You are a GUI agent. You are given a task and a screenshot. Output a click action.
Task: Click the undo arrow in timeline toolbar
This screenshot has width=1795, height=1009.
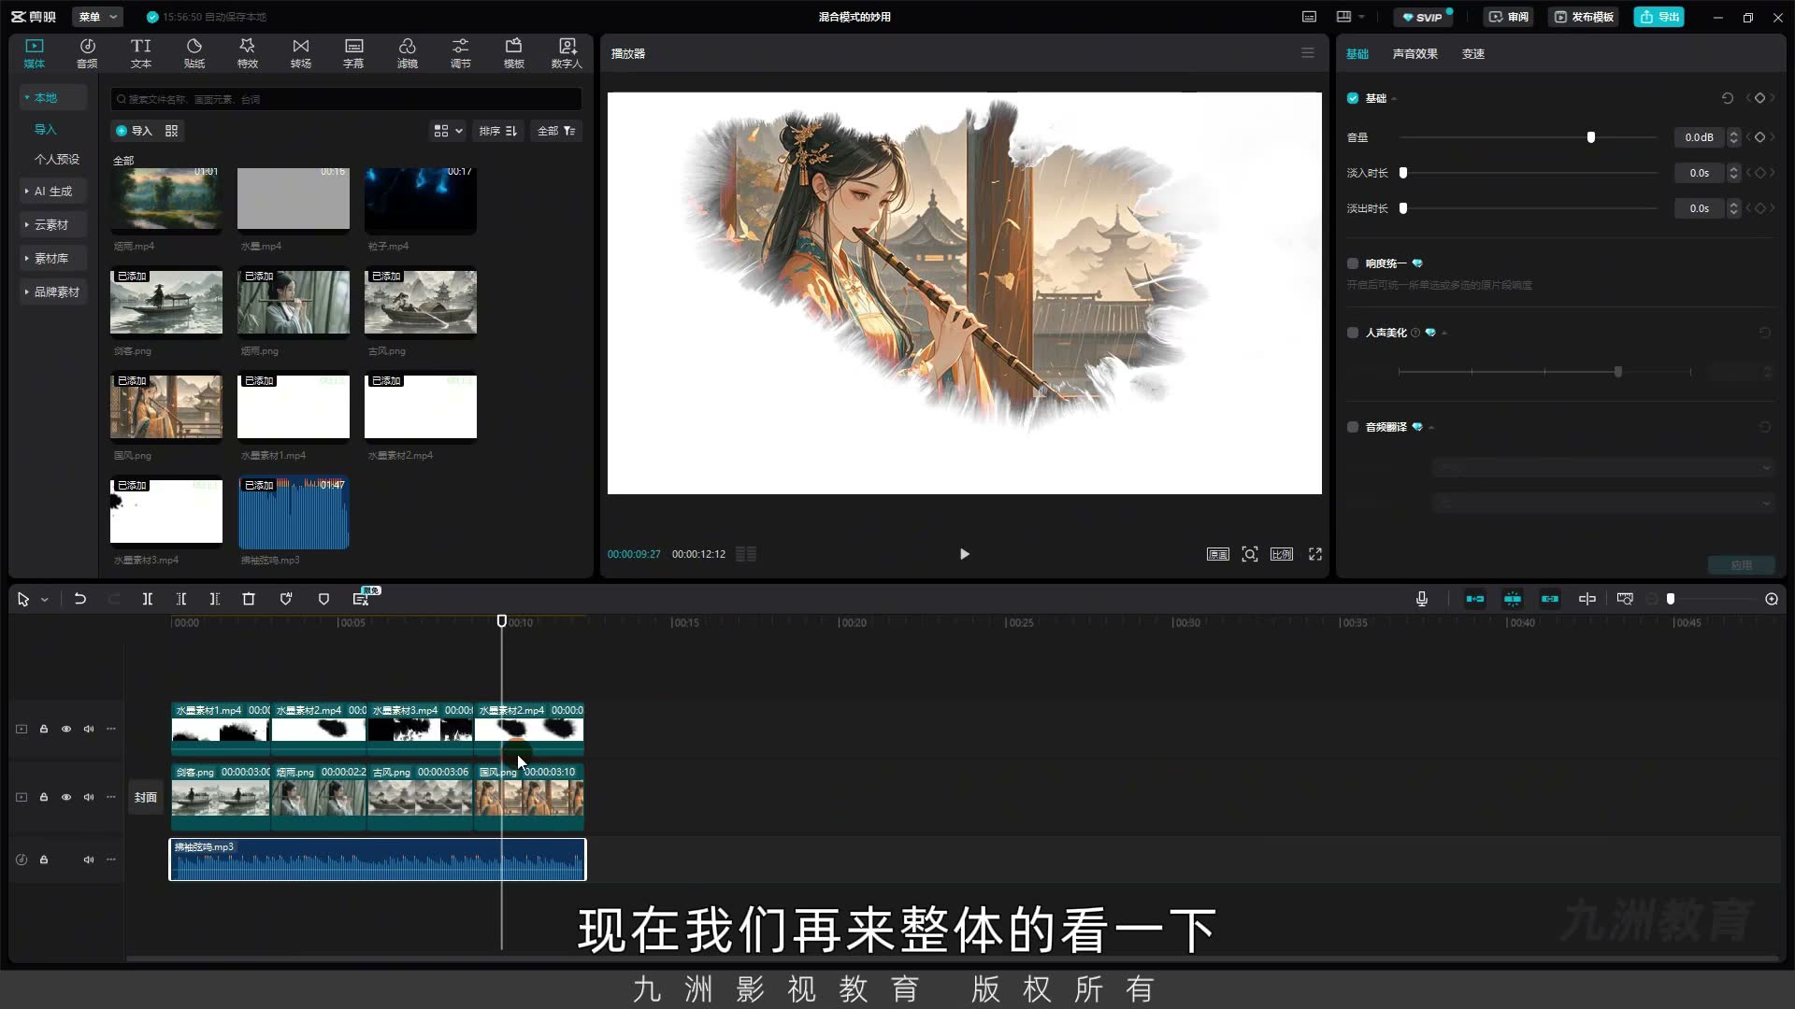(80, 599)
